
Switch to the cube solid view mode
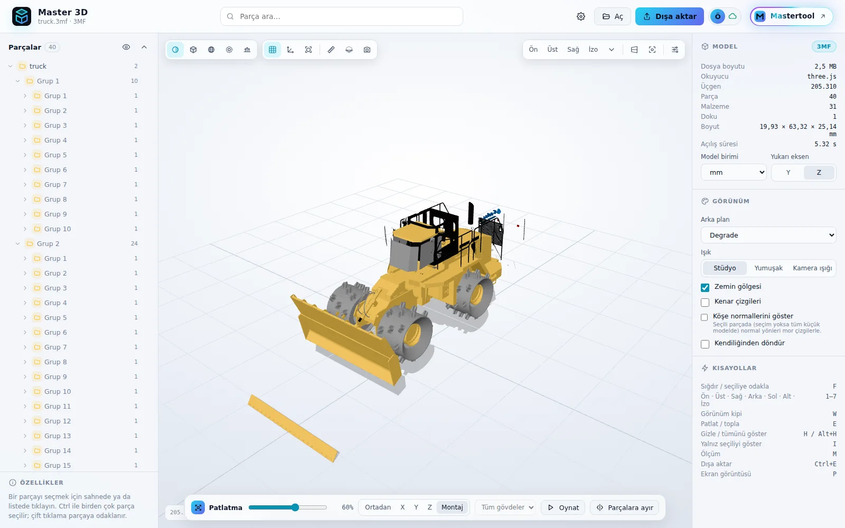pos(193,50)
